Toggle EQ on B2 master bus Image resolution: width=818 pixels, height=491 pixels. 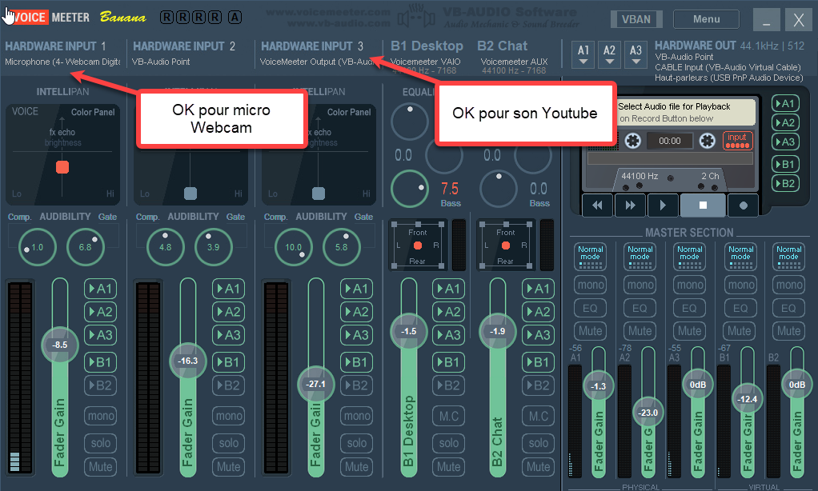[789, 308]
